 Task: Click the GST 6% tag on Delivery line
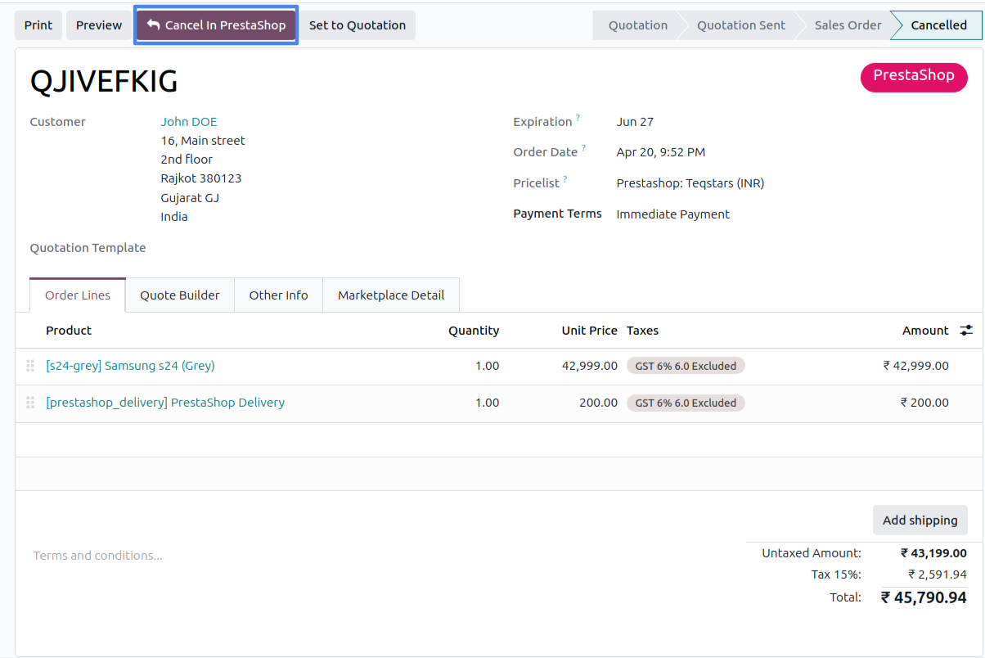pos(686,403)
